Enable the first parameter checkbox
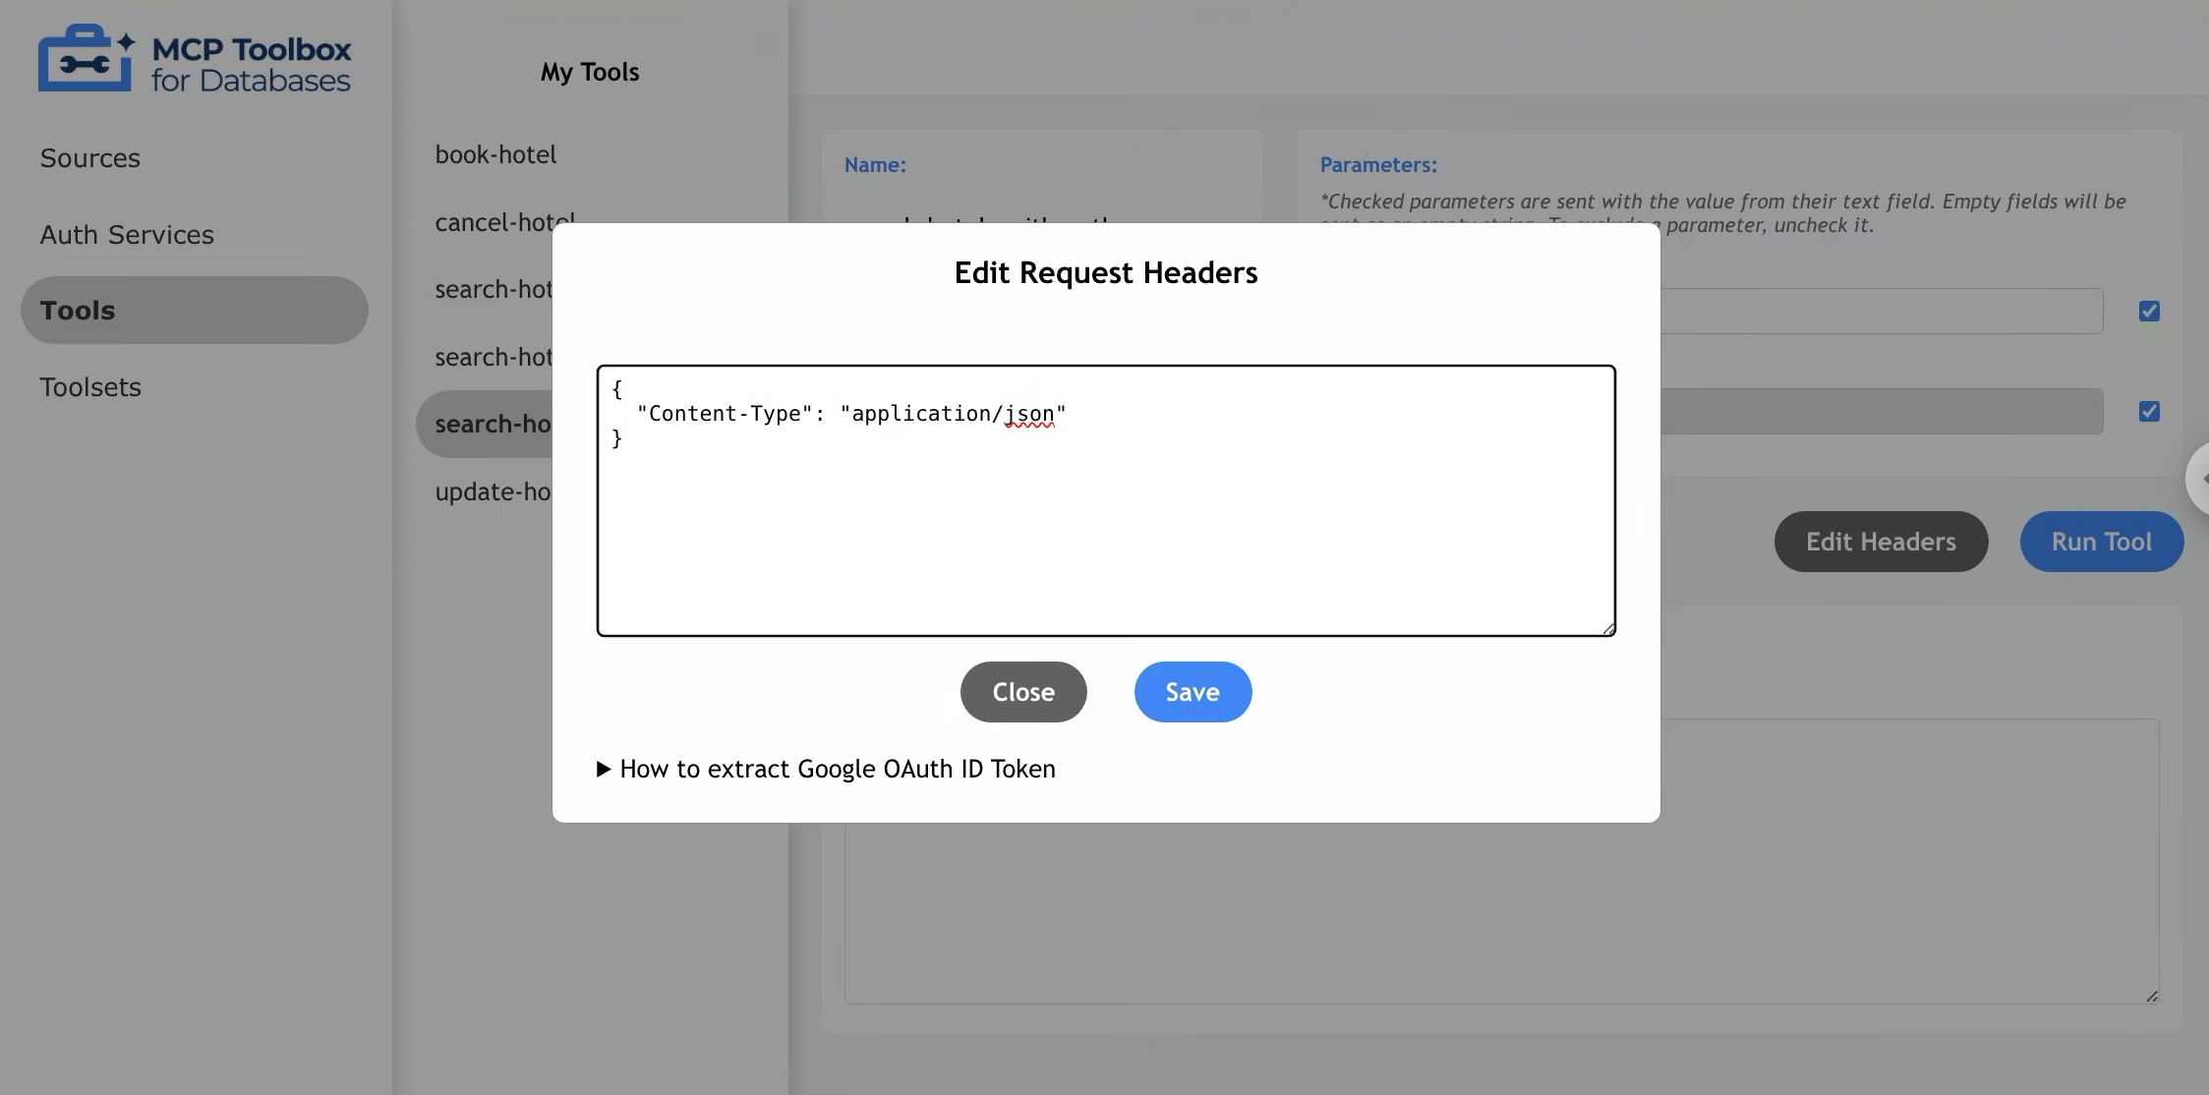Image resolution: width=2209 pixels, height=1095 pixels. pyautogui.click(x=2149, y=310)
